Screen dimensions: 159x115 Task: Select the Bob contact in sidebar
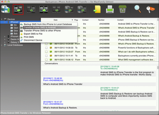tap(16, 33)
